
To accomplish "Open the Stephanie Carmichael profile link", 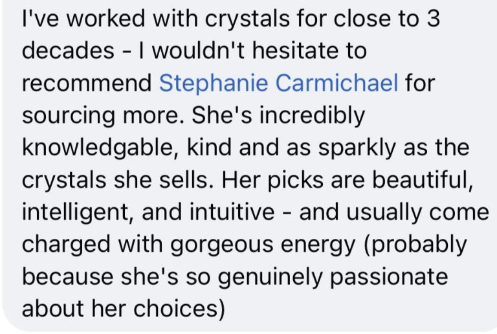I will (278, 83).
